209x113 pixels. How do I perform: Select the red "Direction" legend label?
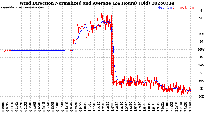183,8
